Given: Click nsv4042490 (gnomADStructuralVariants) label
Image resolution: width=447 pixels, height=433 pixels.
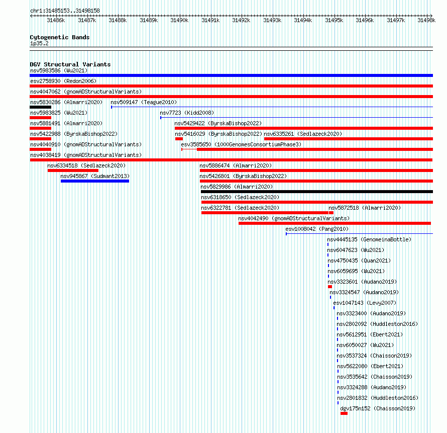Looking at the screenshot, I should [294, 218].
